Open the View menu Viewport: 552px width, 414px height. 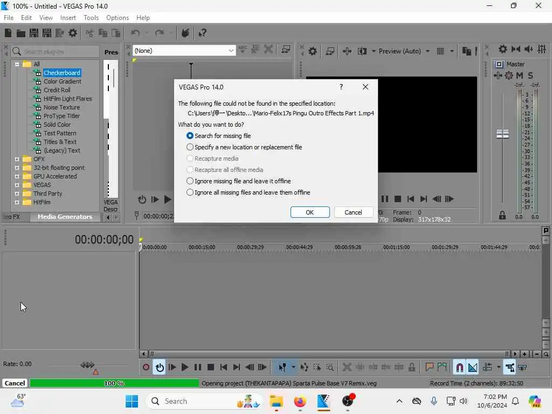click(x=46, y=18)
